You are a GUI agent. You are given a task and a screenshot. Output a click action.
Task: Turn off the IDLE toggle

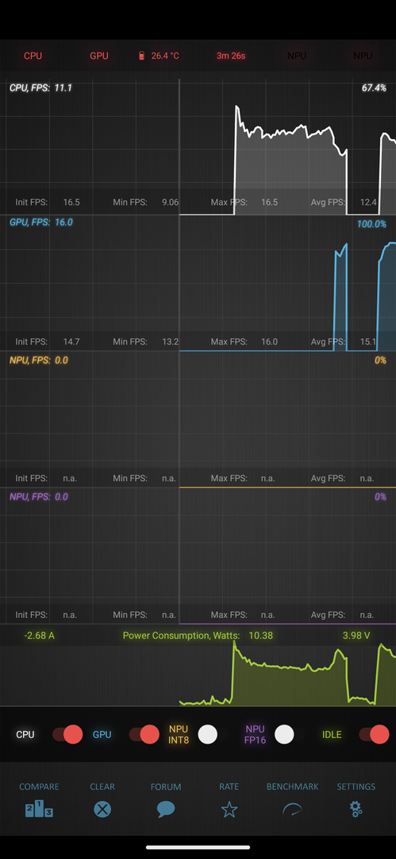click(374, 734)
